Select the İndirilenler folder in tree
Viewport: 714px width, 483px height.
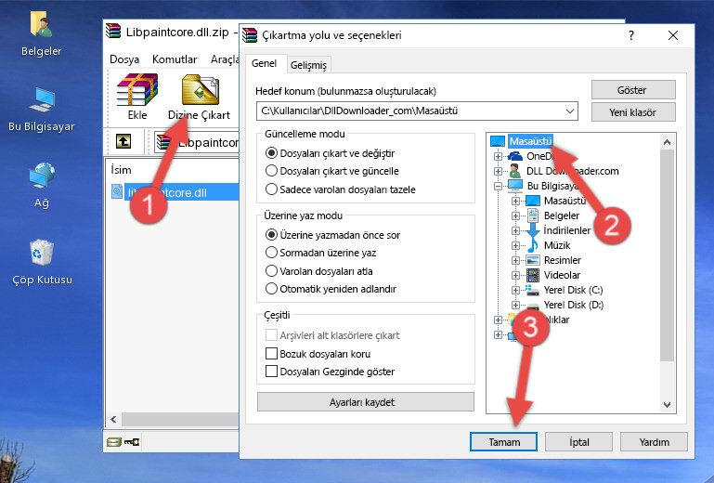point(567,230)
